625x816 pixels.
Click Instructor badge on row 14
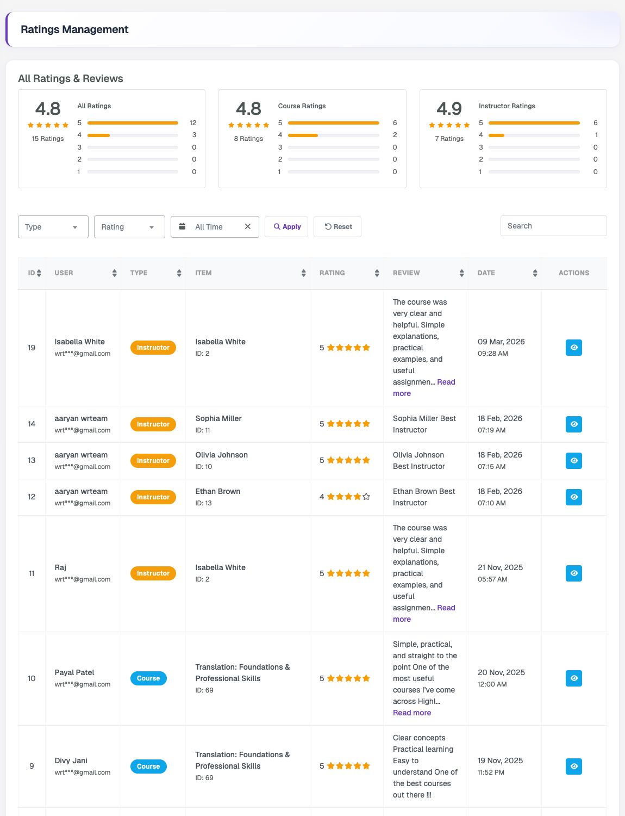153,424
